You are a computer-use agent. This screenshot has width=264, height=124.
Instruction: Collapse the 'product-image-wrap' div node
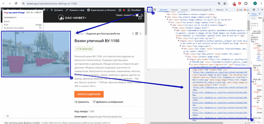[x=186, y=57]
